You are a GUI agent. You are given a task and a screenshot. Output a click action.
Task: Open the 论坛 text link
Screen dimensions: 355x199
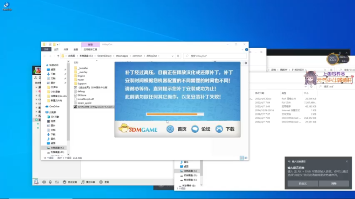pyautogui.click(x=206, y=129)
